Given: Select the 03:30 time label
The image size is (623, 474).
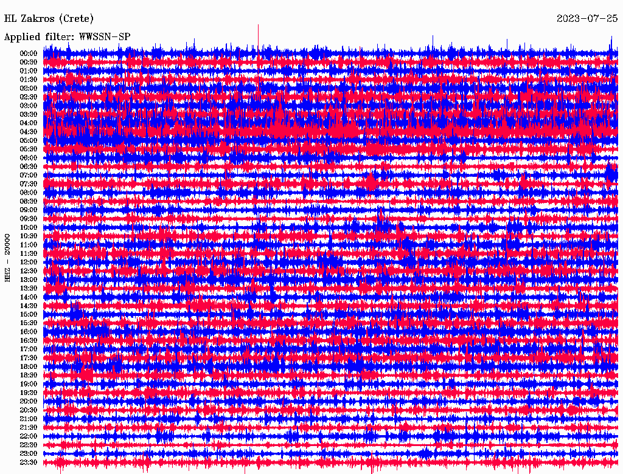Looking at the screenshot, I should coord(29,114).
